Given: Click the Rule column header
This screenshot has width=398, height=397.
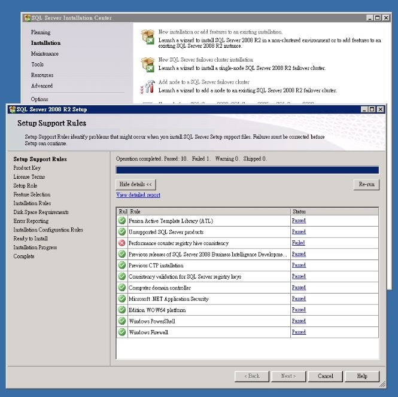Looking at the screenshot, I should pos(209,212).
